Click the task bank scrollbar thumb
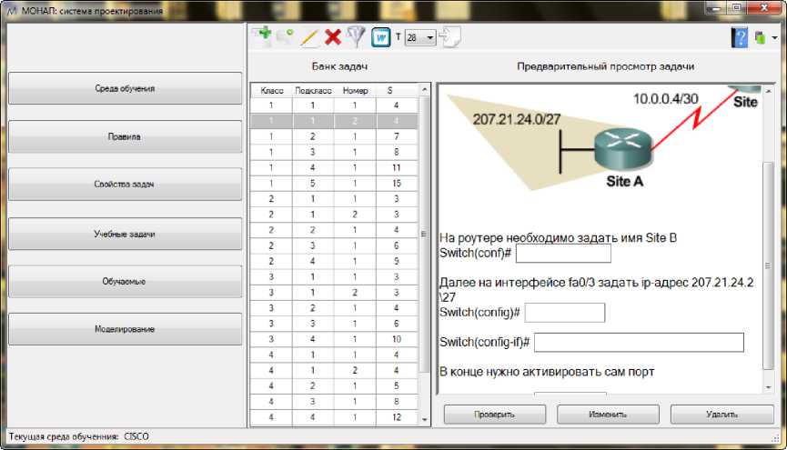Viewport: 787px width, 450px height. point(424,234)
